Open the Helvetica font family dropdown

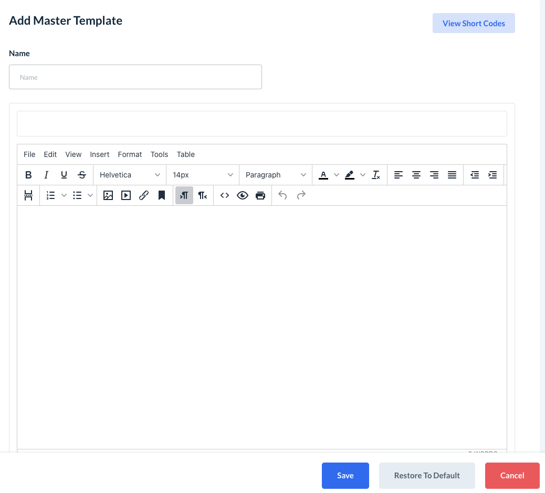click(130, 175)
